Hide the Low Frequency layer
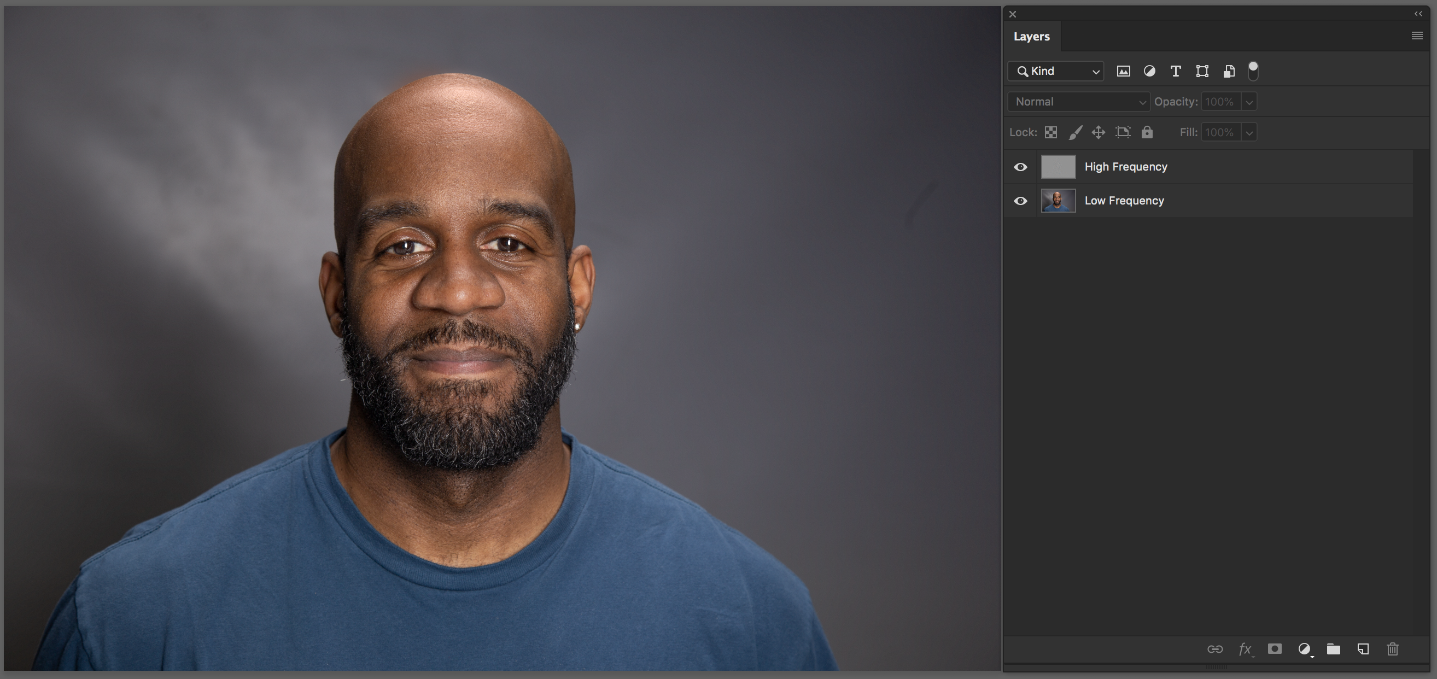1437x679 pixels. point(1020,201)
